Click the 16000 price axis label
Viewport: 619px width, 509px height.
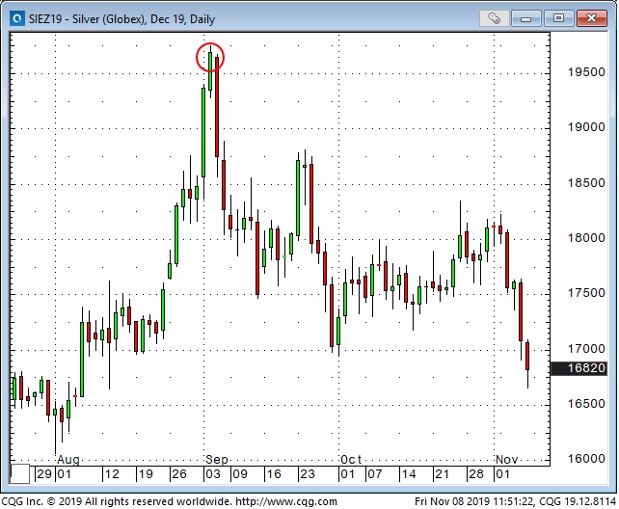[586, 459]
